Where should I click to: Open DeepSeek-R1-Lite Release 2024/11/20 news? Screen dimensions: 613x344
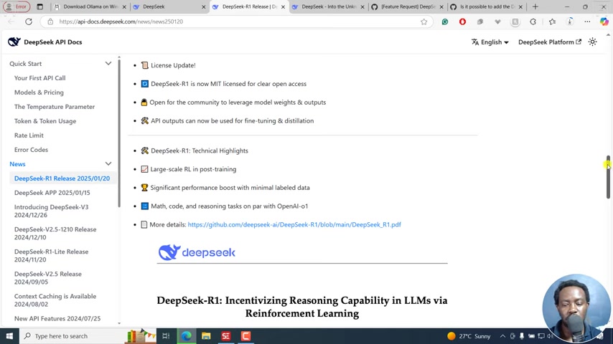point(51,255)
